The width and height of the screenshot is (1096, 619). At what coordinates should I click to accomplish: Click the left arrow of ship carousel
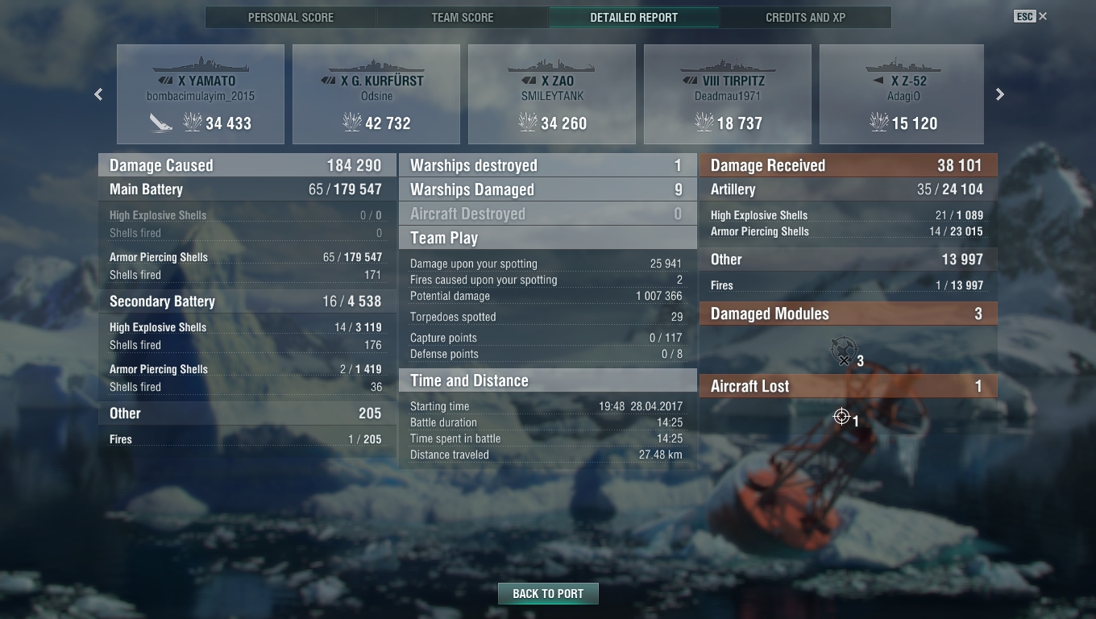(98, 94)
